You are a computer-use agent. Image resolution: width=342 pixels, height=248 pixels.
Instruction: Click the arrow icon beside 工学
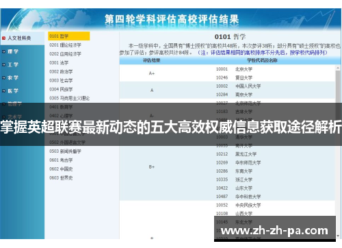point(3,65)
